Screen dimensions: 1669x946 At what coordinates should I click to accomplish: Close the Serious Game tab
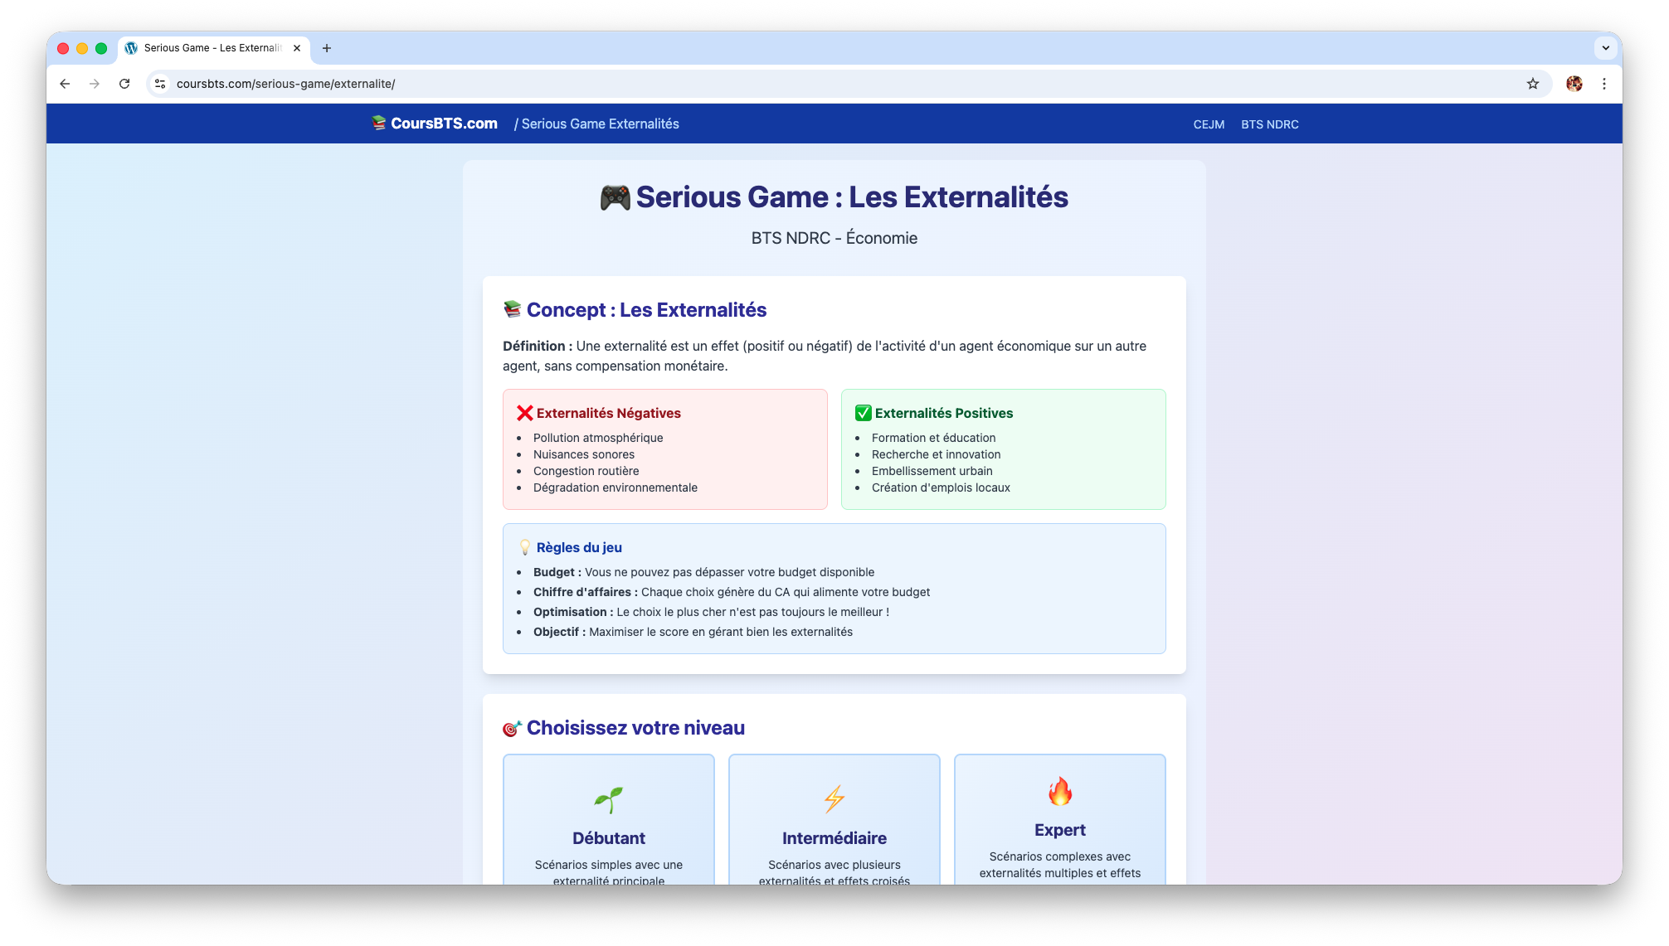point(297,48)
